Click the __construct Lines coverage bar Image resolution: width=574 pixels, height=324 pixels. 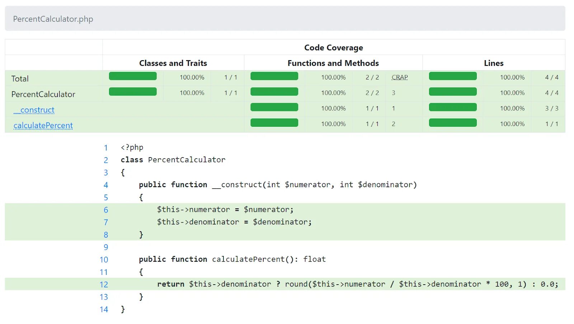pyautogui.click(x=453, y=107)
